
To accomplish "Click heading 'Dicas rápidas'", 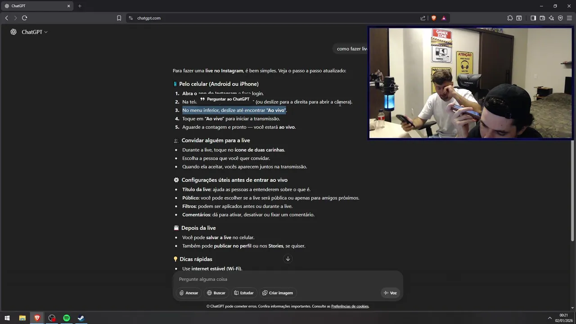I will pyautogui.click(x=196, y=259).
